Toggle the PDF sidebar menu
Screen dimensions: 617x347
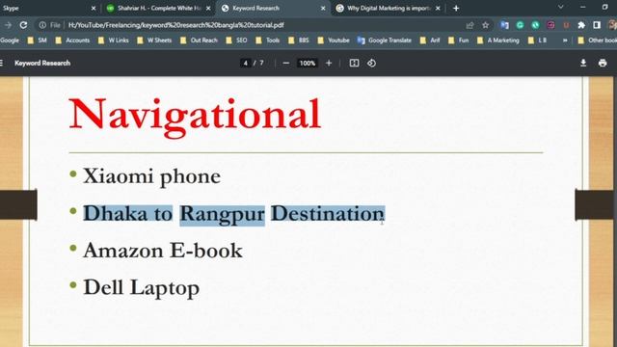tap(2, 63)
